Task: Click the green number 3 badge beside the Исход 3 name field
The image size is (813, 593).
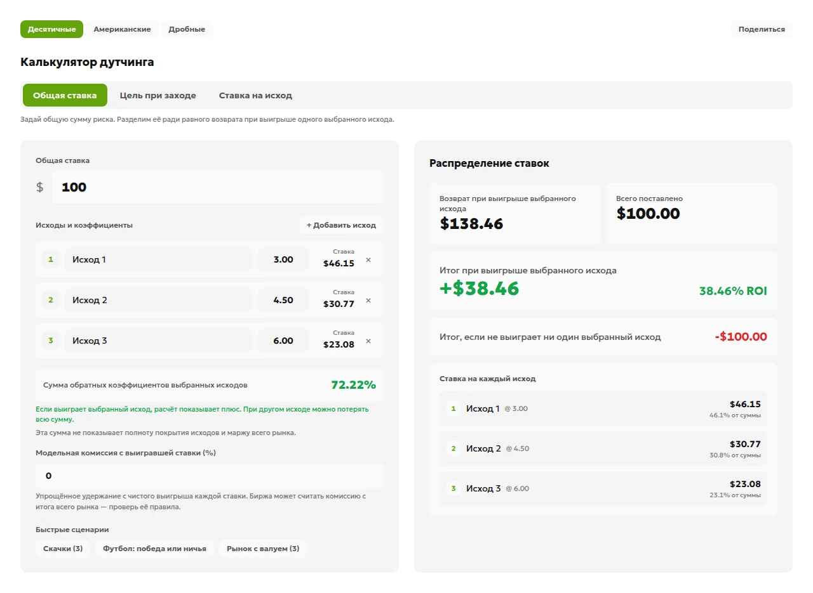Action: tap(51, 341)
